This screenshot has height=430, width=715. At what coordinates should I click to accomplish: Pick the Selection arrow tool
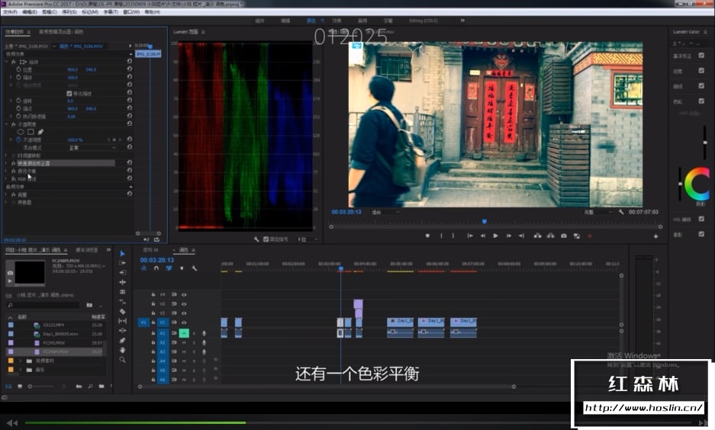(123, 253)
